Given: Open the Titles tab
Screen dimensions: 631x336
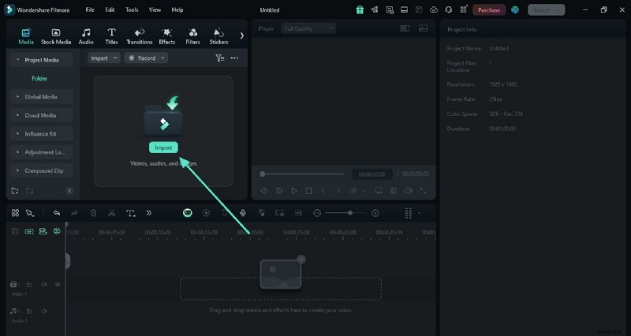Looking at the screenshot, I should [111, 36].
